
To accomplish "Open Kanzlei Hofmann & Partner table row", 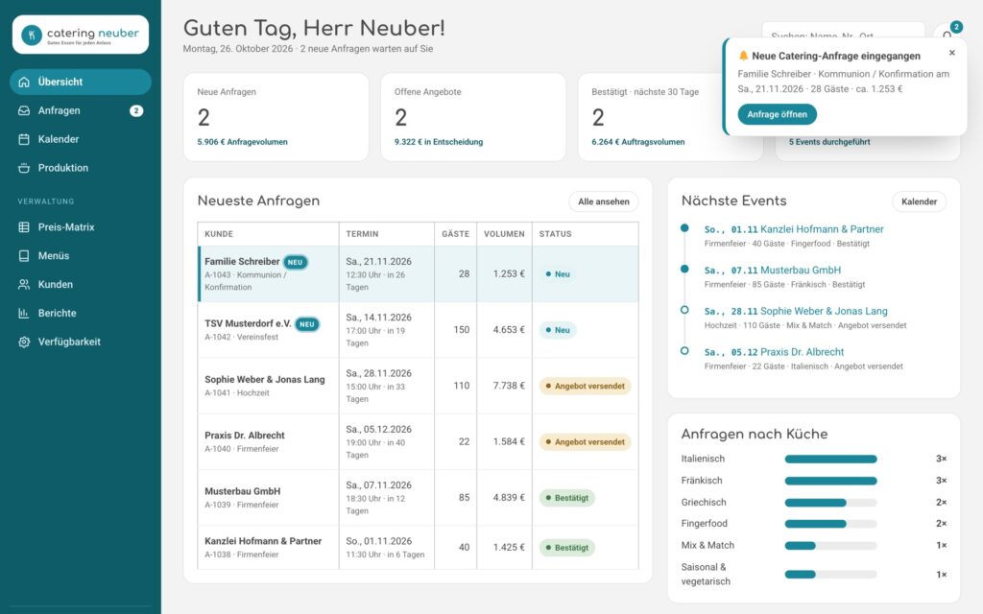I will point(419,547).
